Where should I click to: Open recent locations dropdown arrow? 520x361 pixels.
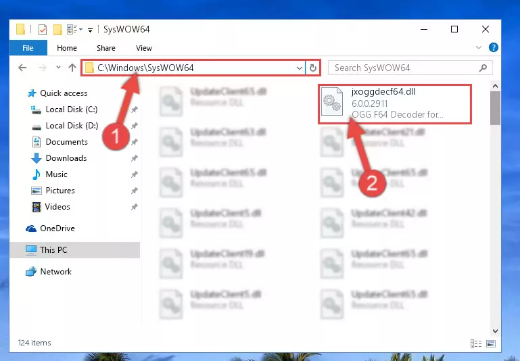coord(58,68)
